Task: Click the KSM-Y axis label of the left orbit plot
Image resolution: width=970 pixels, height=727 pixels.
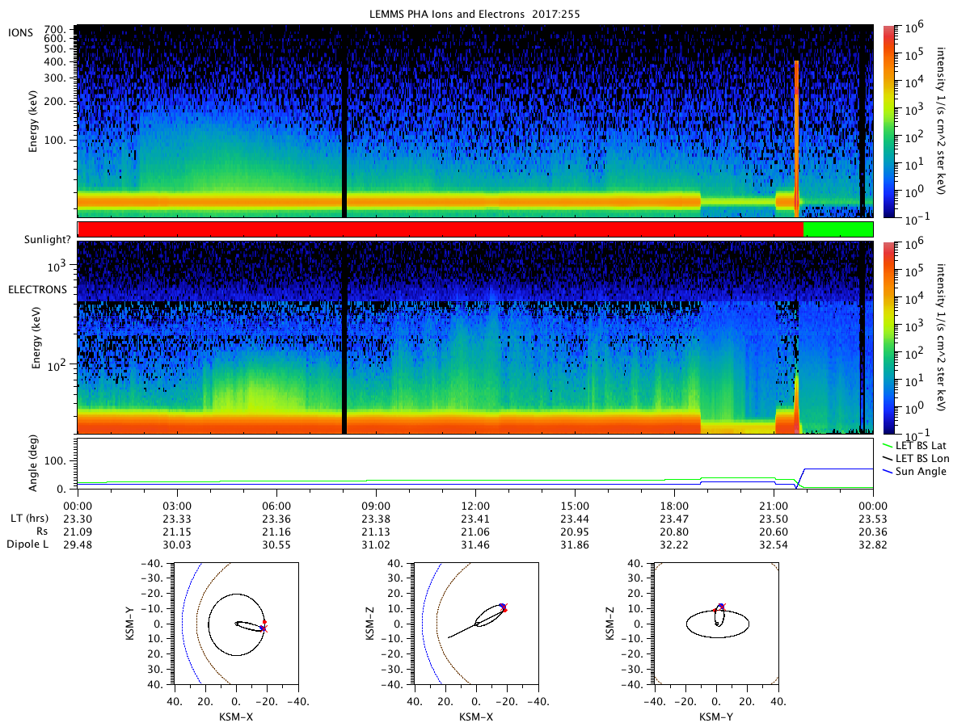Action: tap(130, 624)
